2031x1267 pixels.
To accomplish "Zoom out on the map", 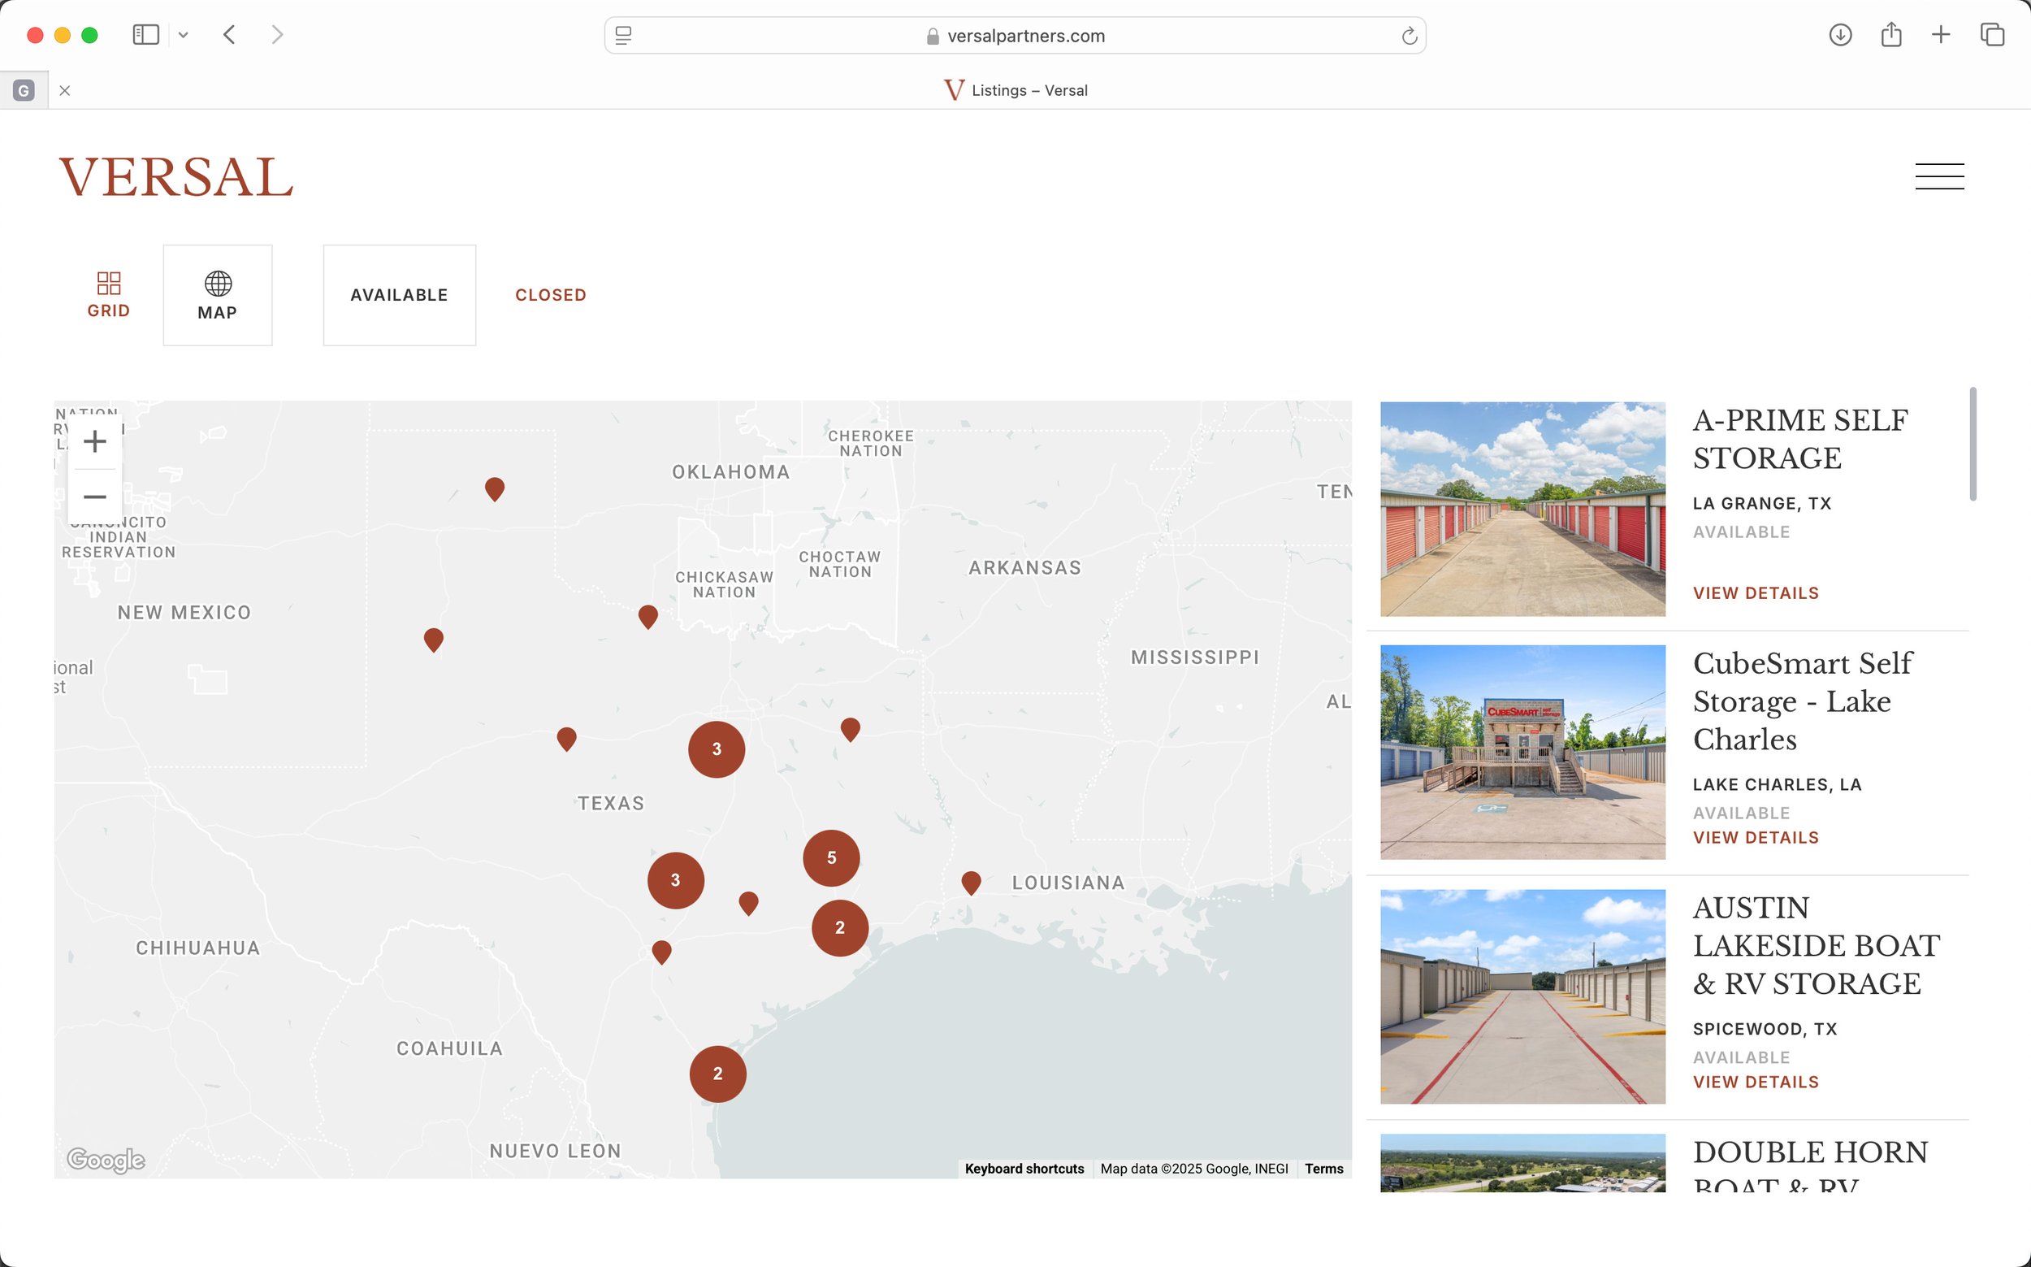I will [x=94, y=497].
